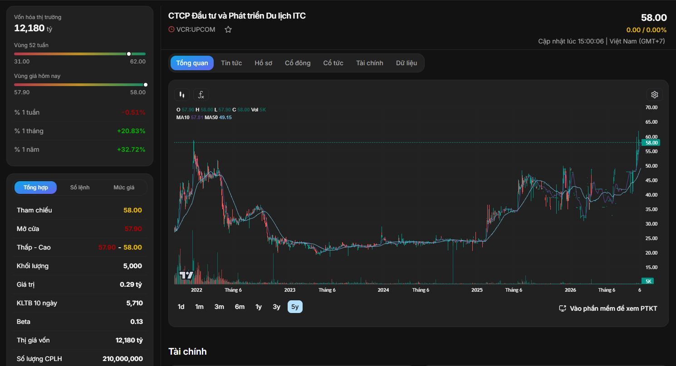This screenshot has width=676, height=366.
Task: Click the MA10 indicator legend
Action: pyautogui.click(x=190, y=117)
